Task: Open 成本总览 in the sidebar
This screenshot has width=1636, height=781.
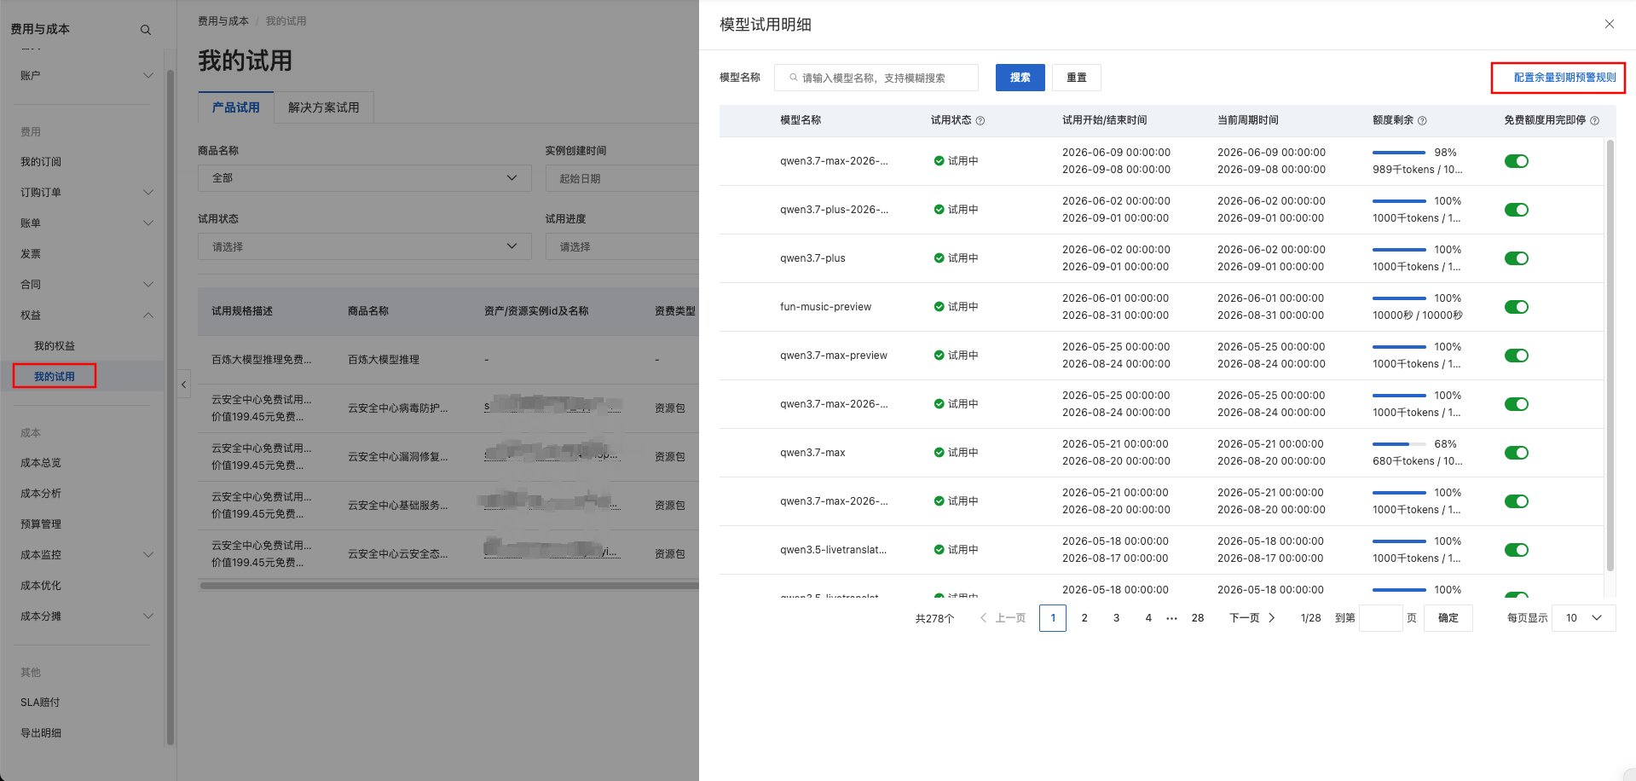Action: coord(41,463)
